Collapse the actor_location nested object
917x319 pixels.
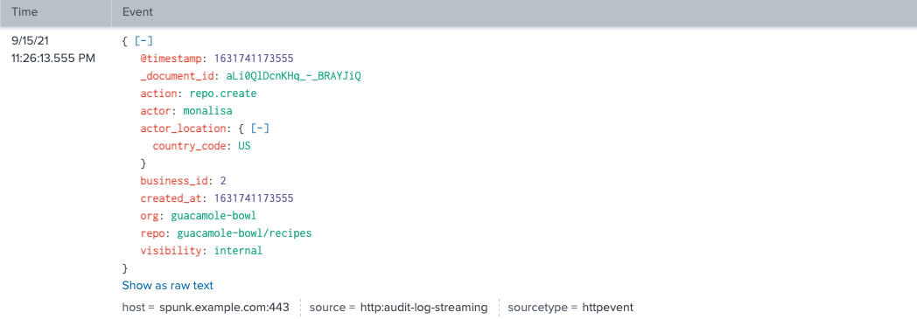(260, 128)
